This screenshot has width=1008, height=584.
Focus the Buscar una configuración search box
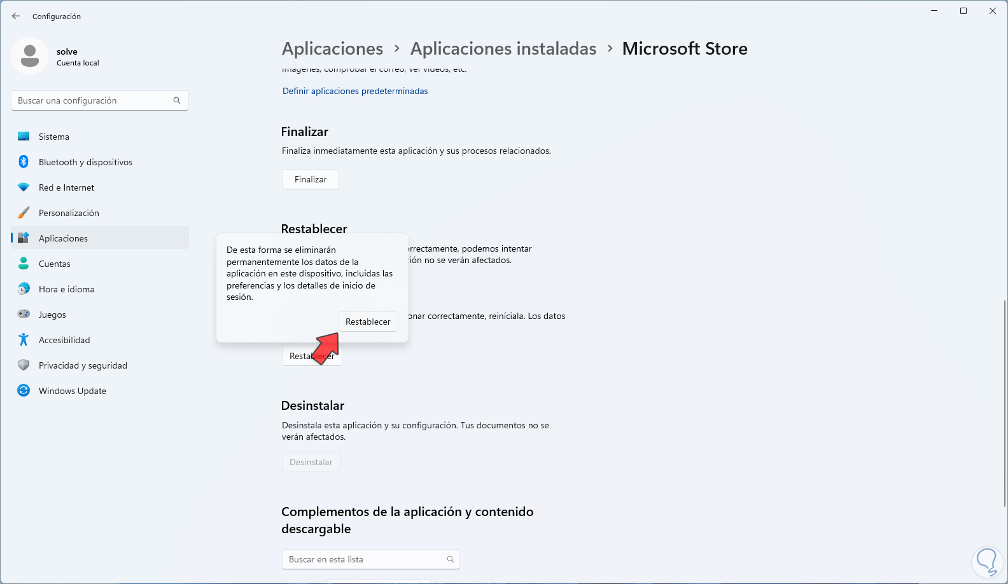100,100
